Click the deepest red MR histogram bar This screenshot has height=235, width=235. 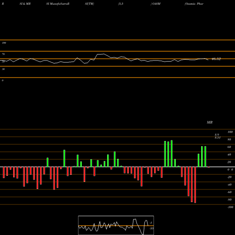coord(195,185)
